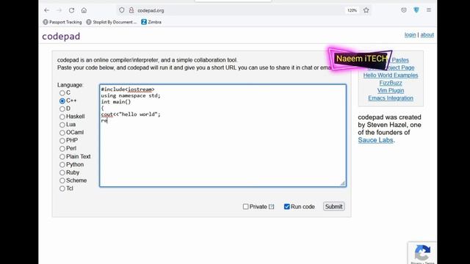470x264 pixels.
Task: Select the Haskell radio button
Action: (62, 117)
